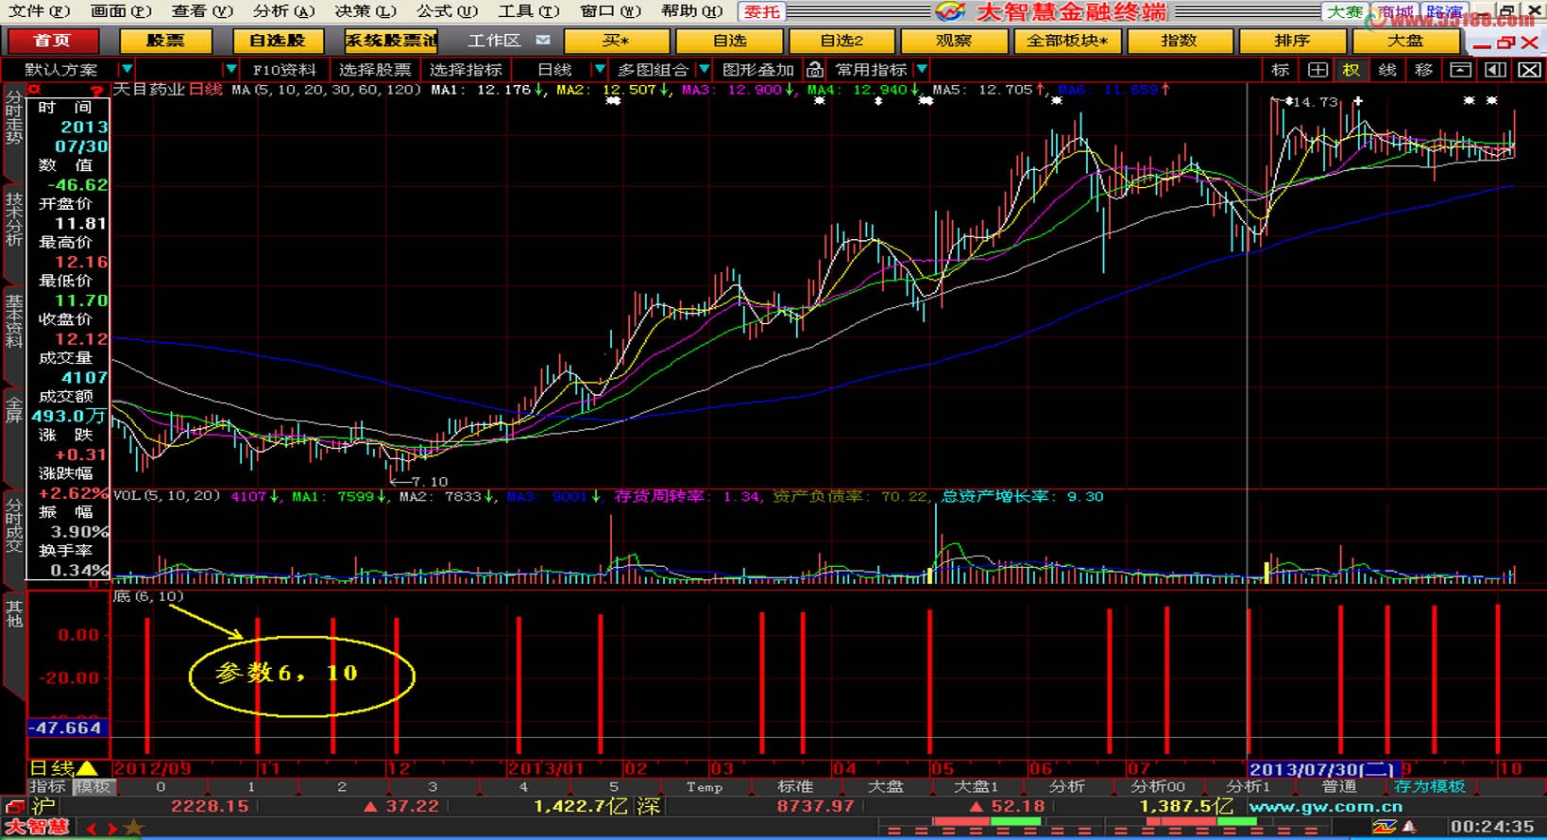The image size is (1547, 840).
Task: Click the F10资料 button
Action: 284,70
